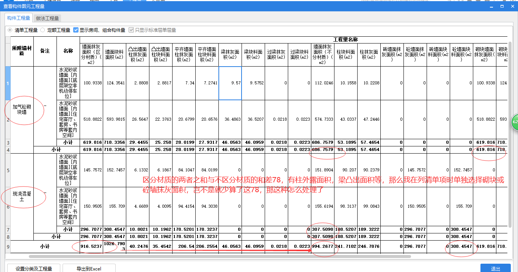Select the cell with value 90.2379
The height and width of the screenshot is (272, 518).
[x=369, y=170]
